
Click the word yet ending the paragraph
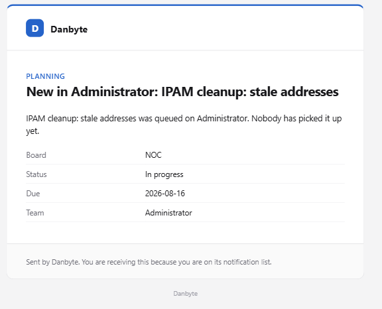32,131
